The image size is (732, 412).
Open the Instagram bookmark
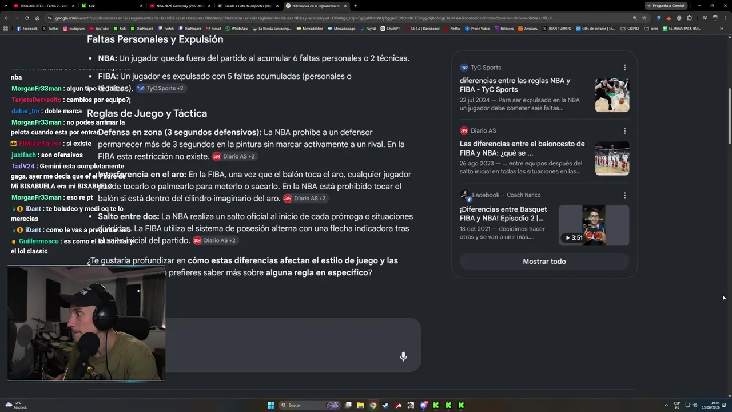(74, 29)
